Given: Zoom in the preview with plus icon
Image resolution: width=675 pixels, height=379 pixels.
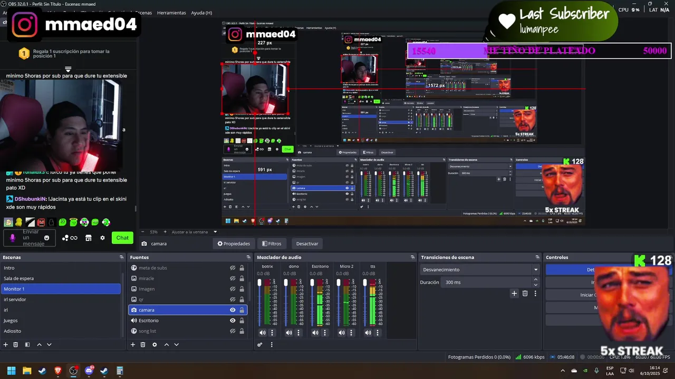Looking at the screenshot, I should click(x=165, y=232).
